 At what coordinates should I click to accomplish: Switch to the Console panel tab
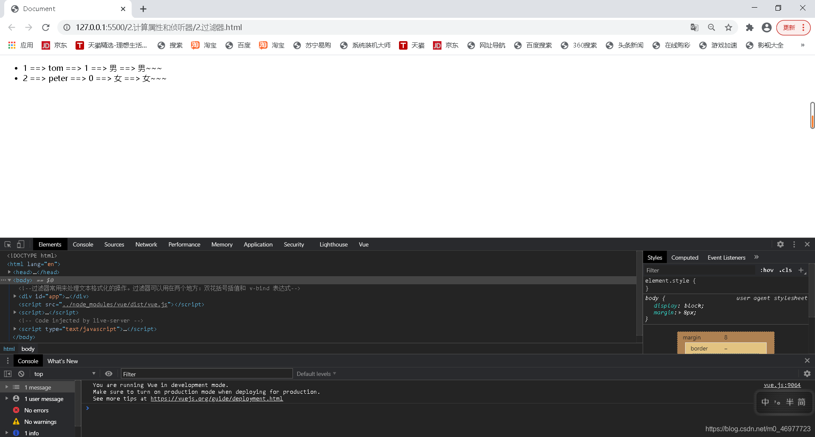click(x=83, y=244)
